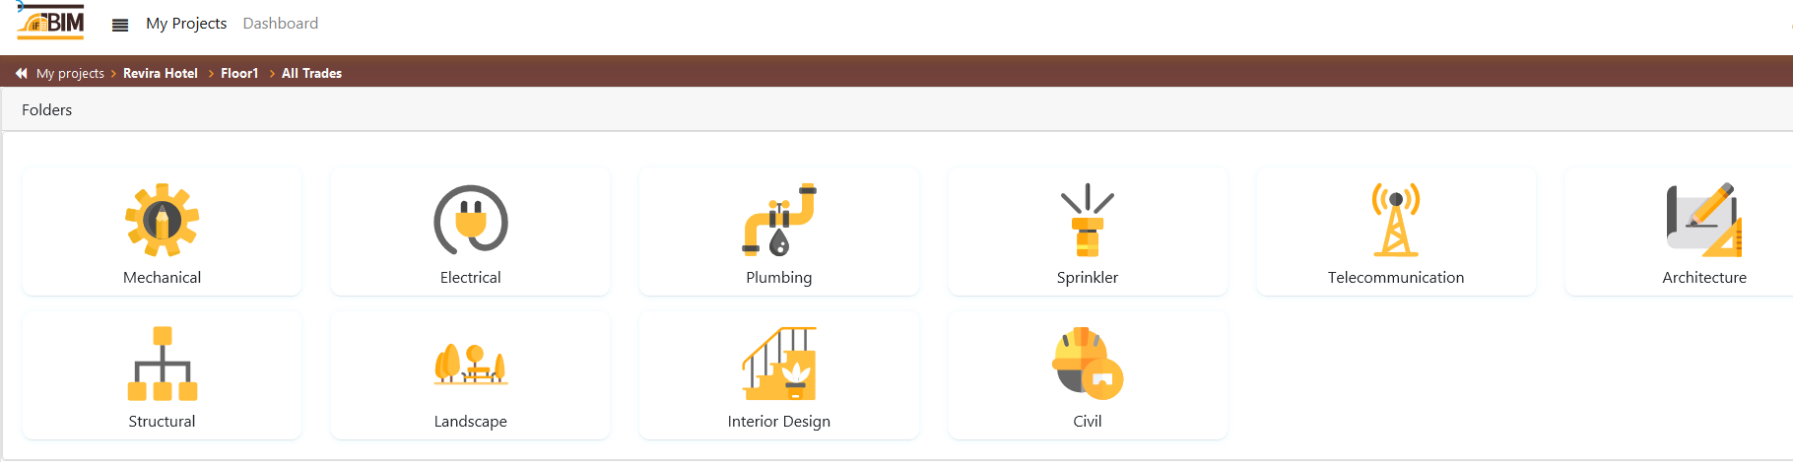Select the All Trades breadcrumb

pos(311,73)
